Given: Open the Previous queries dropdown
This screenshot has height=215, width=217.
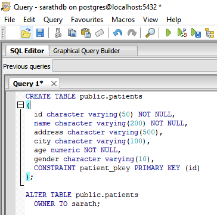Looking at the screenshot, I should point(135,66).
